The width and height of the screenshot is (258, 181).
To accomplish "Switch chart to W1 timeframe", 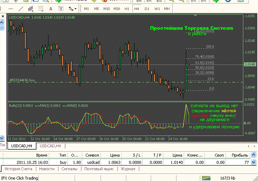I will coord(157,9).
